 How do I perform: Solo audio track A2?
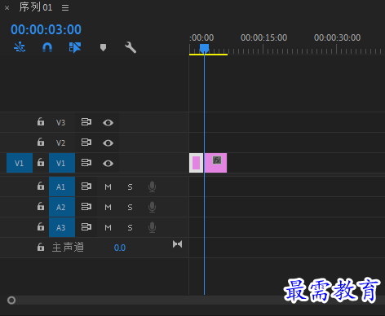coord(130,207)
